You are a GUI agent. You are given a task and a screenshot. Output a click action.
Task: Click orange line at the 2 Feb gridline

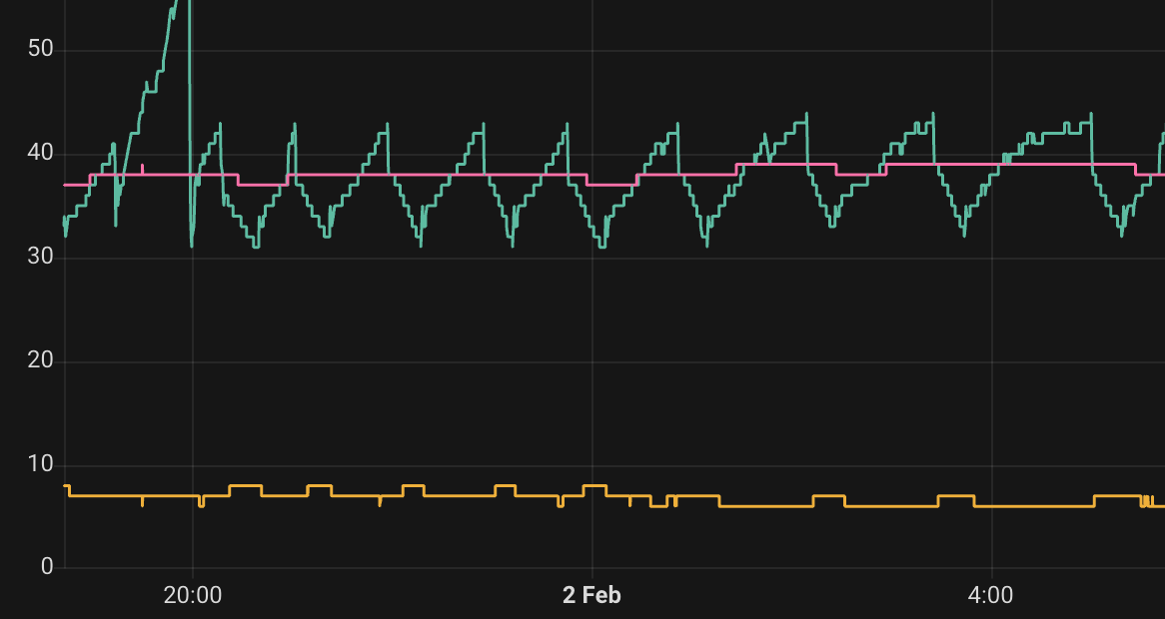(592, 486)
